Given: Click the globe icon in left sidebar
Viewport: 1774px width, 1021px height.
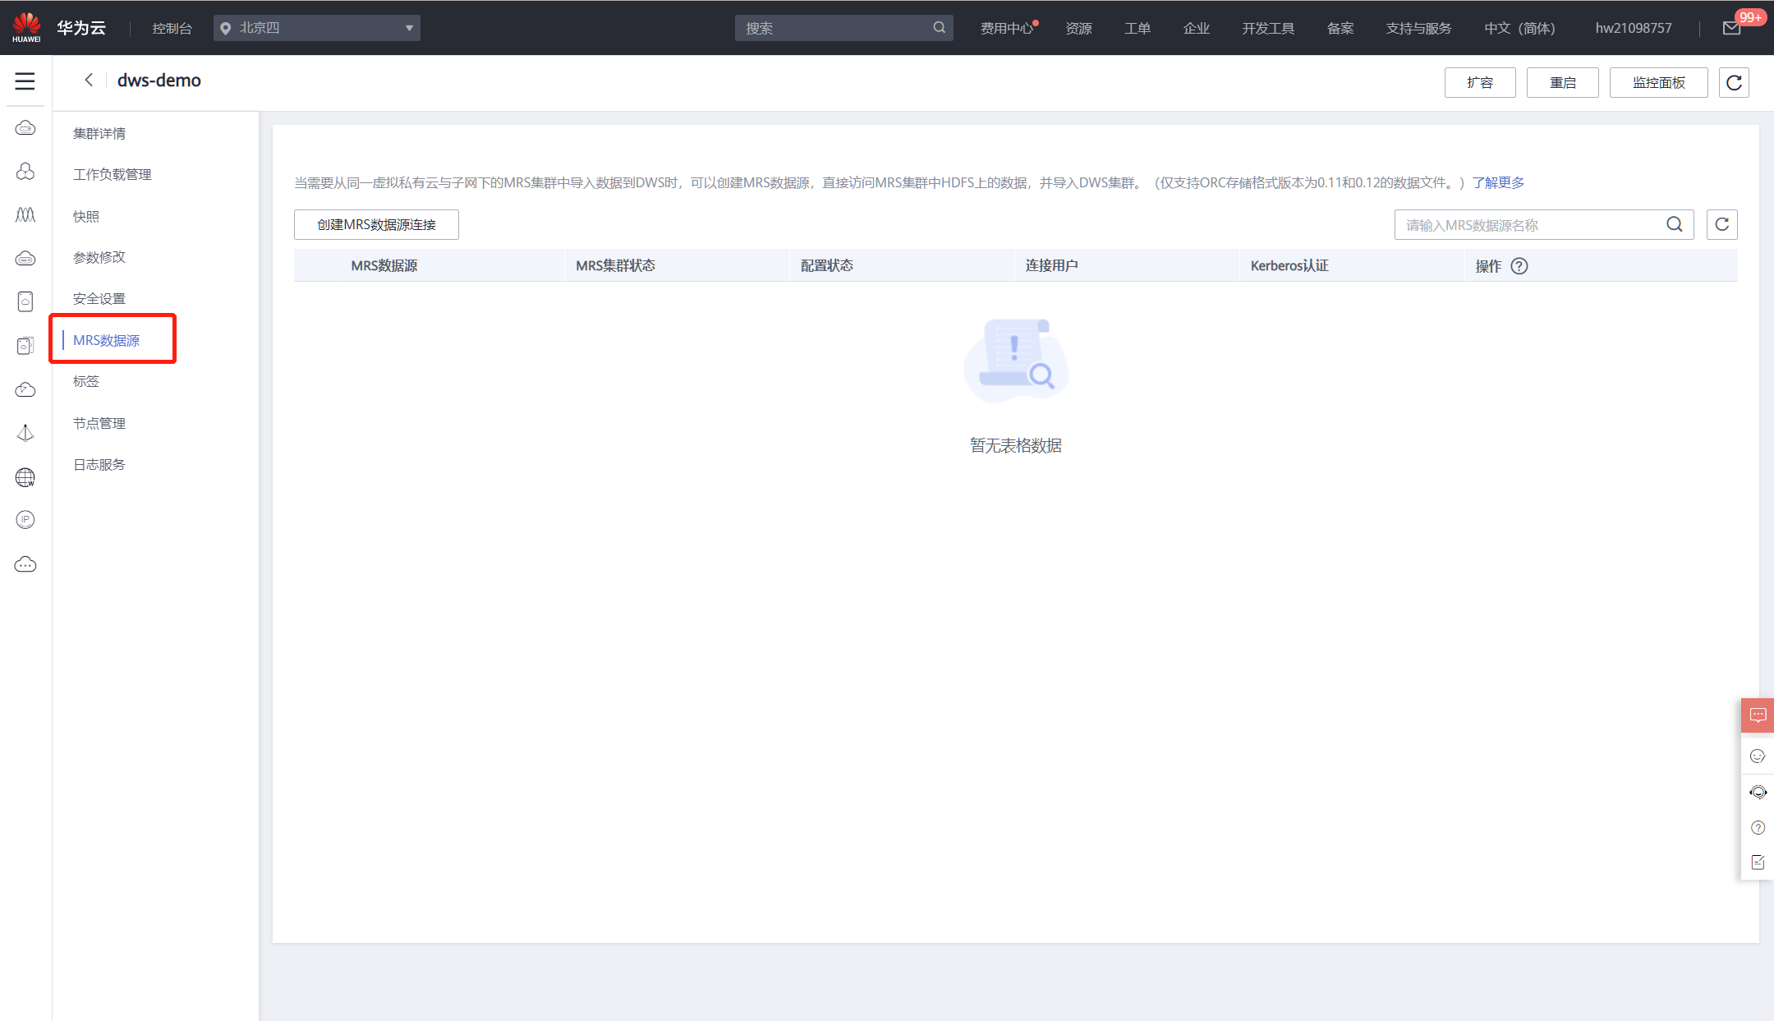Looking at the screenshot, I should click(x=25, y=477).
